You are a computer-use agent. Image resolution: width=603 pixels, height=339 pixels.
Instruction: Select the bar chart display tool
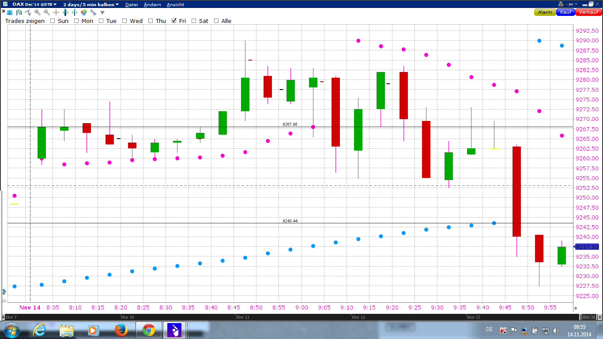19,12
